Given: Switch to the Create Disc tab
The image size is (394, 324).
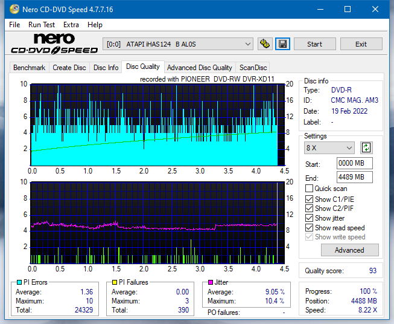Looking at the screenshot, I should pos(69,68).
